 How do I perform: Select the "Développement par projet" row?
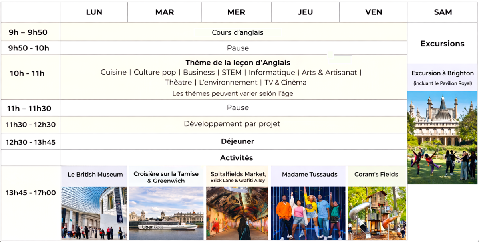tap(232, 124)
